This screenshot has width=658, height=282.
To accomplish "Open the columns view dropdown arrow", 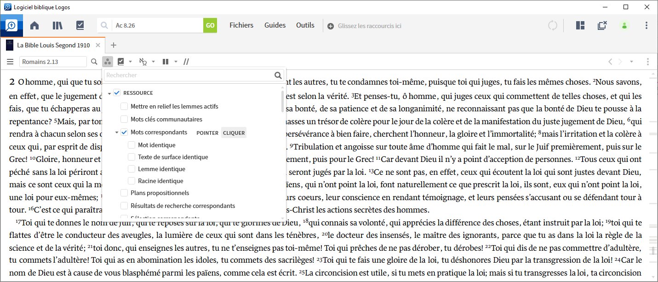I will point(176,62).
